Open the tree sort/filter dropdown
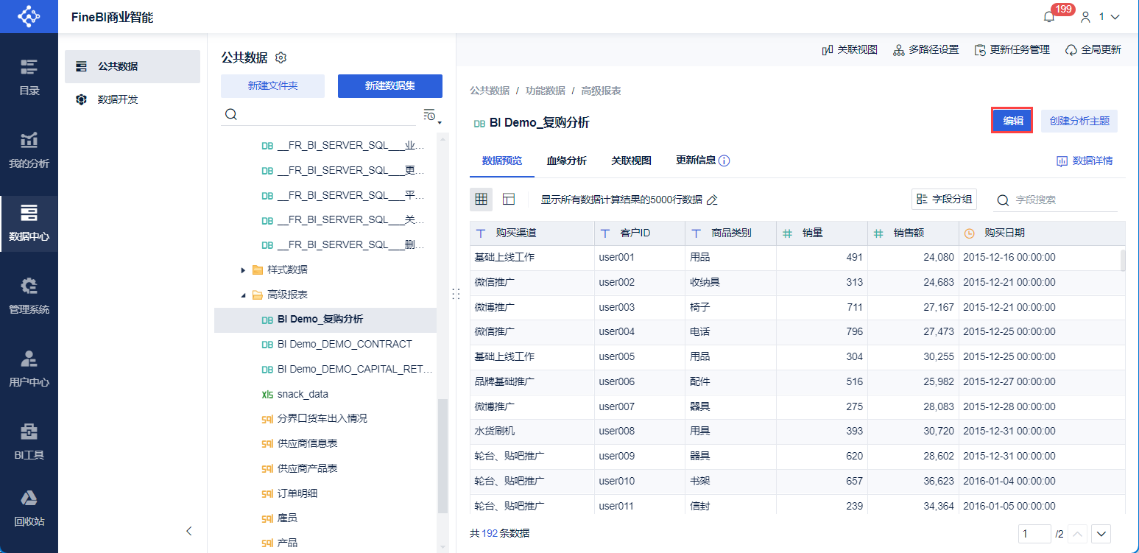Screen dimensions: 1139x553 [431, 116]
